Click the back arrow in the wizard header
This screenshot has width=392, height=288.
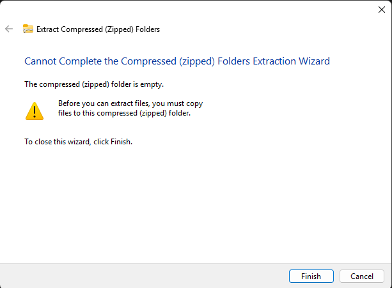pyautogui.click(x=9, y=29)
